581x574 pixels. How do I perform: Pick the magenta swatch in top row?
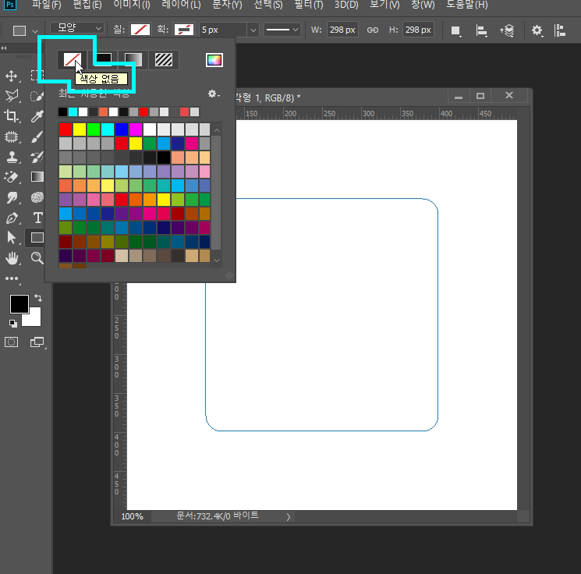tap(136, 129)
